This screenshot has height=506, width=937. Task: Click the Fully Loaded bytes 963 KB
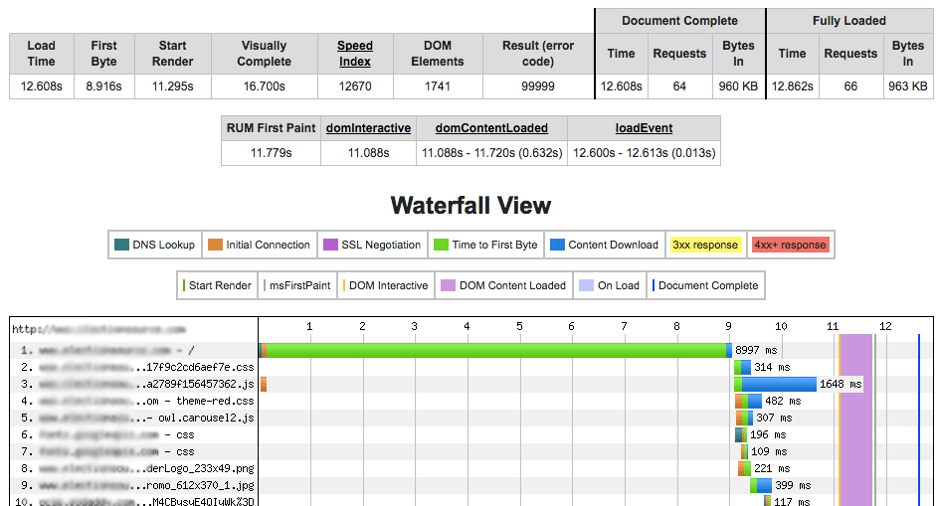click(908, 86)
